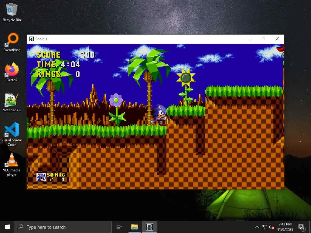Minimize the Sonic 1 window
Image resolution: width=311 pixels, height=233 pixels.
click(250, 39)
